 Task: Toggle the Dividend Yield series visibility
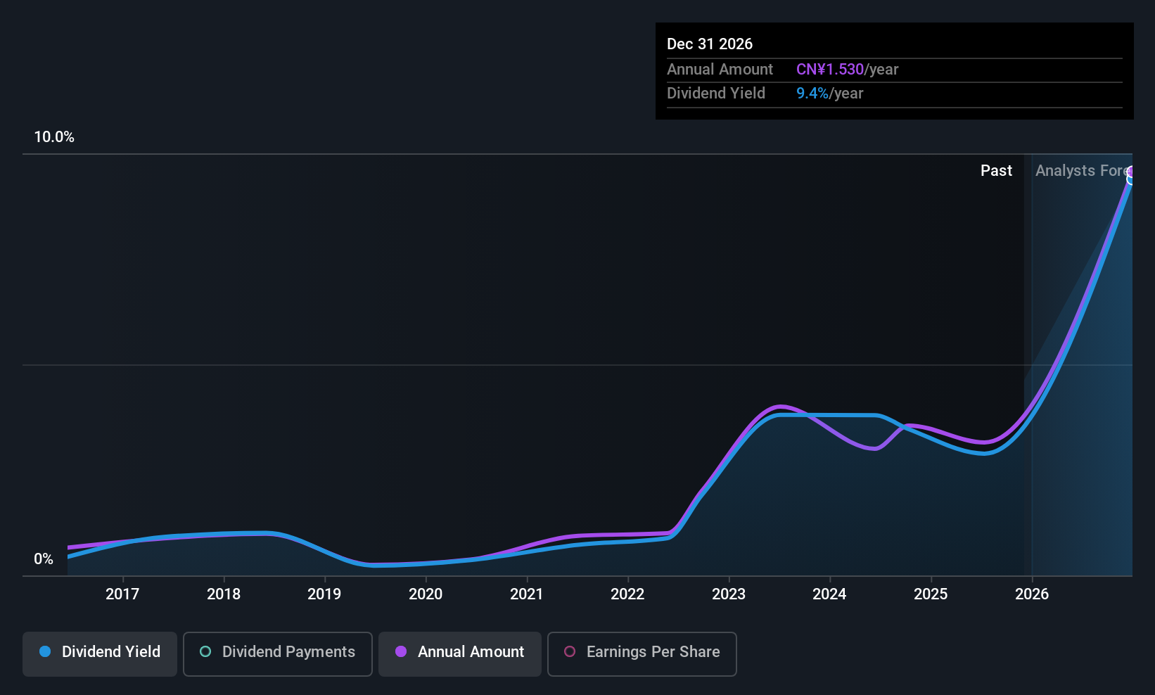(99, 652)
